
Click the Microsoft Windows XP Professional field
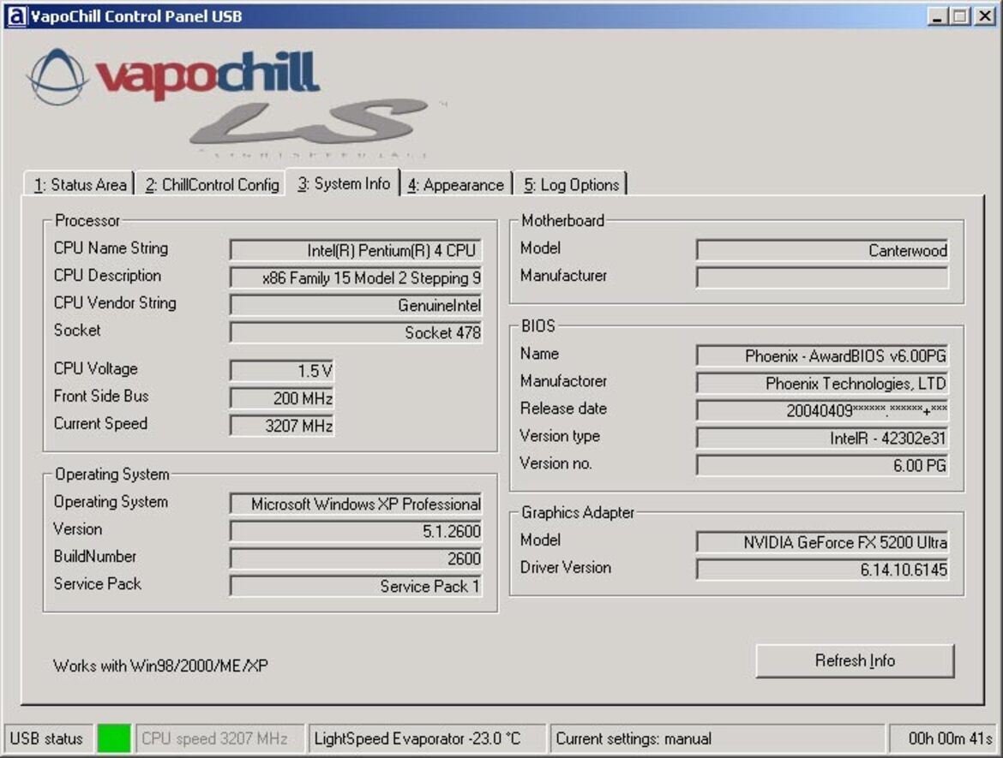click(x=356, y=504)
